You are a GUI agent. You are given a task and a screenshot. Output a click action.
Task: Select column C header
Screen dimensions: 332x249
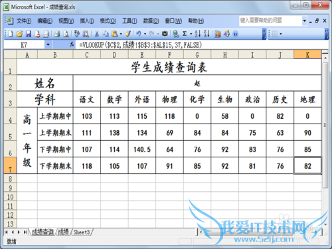pos(86,54)
